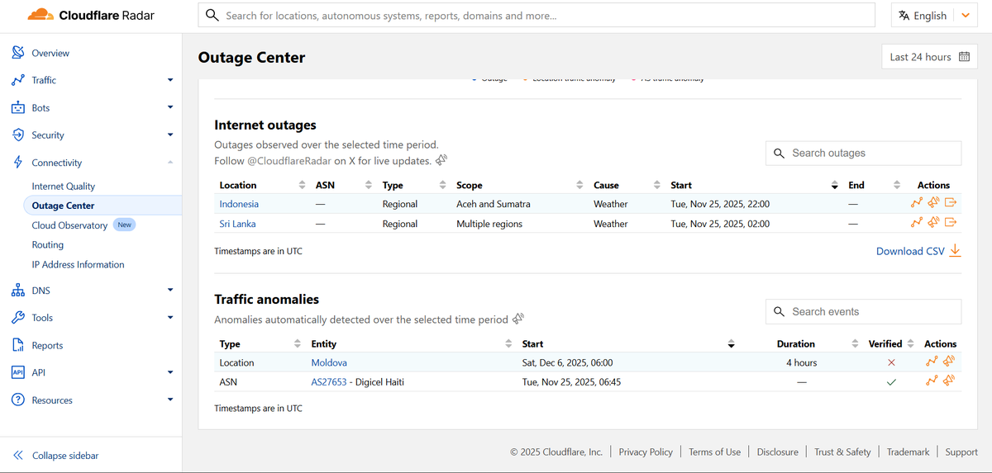Click the language translate icon

pos(904,15)
